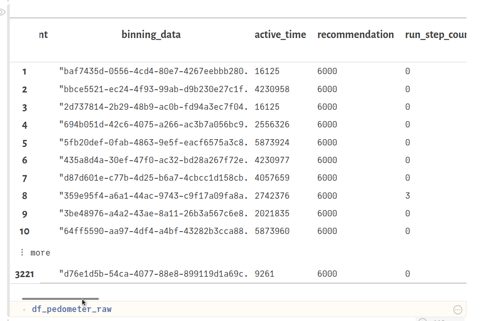Expand more rows via the dots icon
The height and width of the screenshot is (321, 488).
(x=22, y=252)
